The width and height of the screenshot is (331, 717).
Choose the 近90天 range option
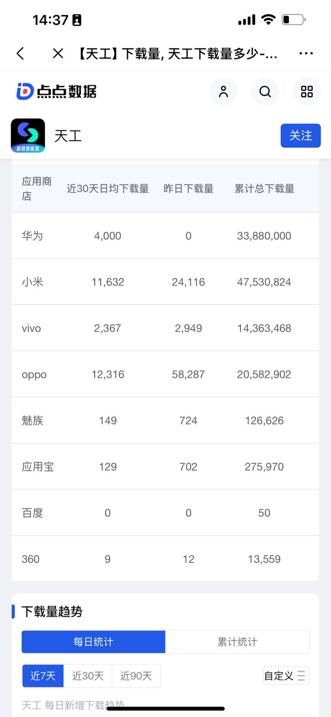pos(136,676)
